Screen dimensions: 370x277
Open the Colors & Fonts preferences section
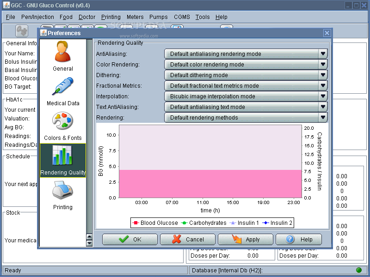point(63,126)
